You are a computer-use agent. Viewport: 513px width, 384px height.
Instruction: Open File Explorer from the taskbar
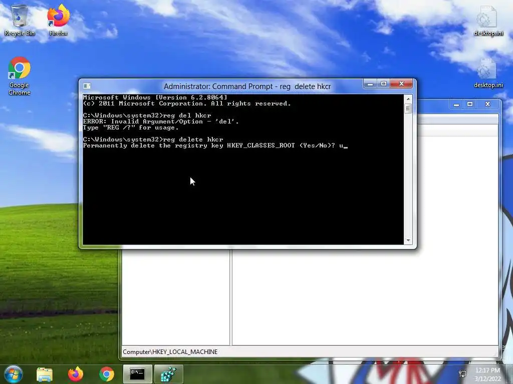[x=45, y=374]
